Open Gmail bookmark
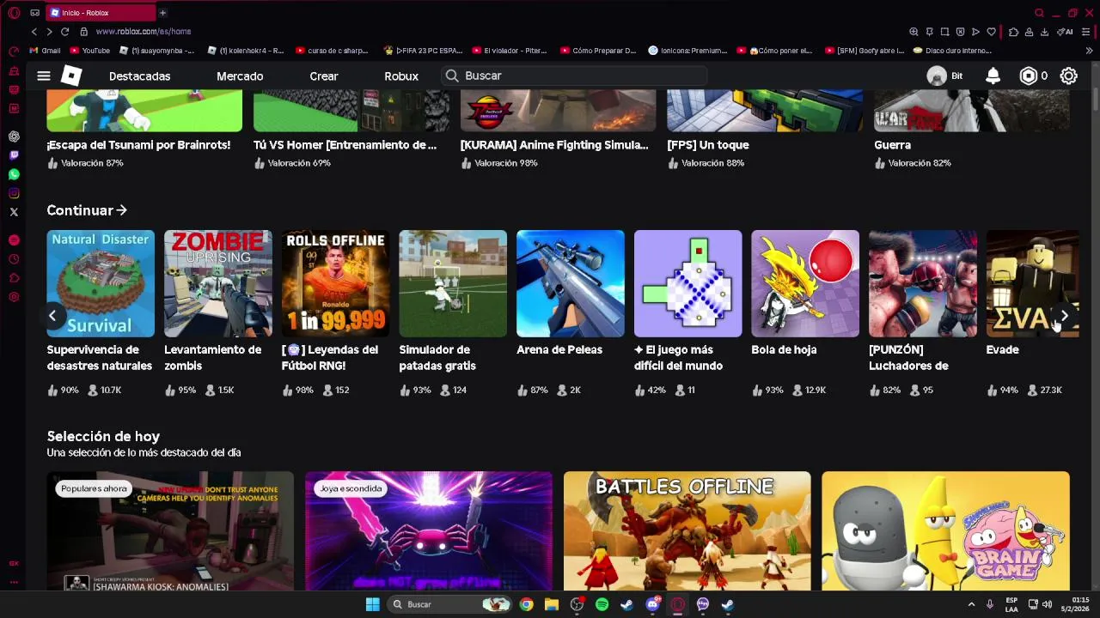Viewport: 1100px width, 618px height. point(45,51)
